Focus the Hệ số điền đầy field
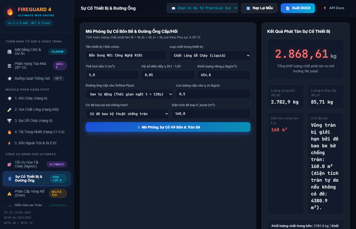This screenshot has height=229, width=356. (x=168, y=75)
